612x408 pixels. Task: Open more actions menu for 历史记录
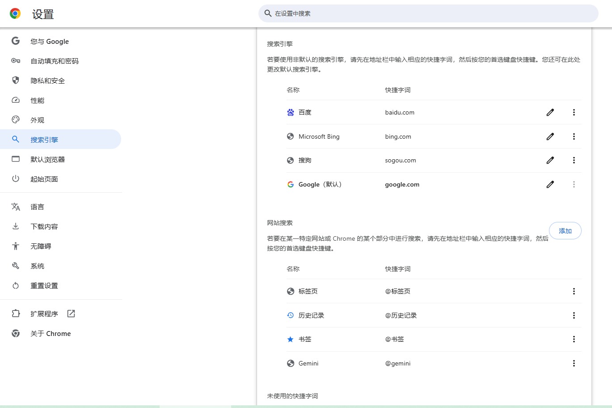point(574,315)
